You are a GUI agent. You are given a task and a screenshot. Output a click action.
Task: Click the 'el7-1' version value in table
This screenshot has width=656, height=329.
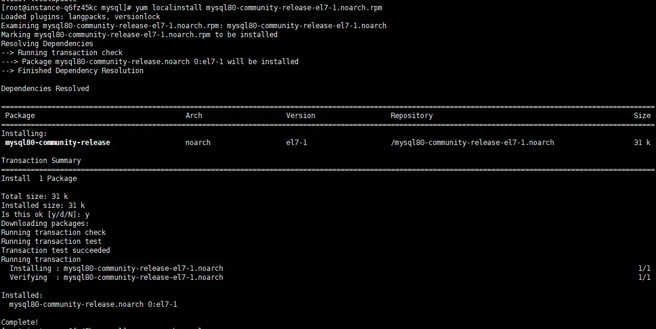click(x=296, y=143)
